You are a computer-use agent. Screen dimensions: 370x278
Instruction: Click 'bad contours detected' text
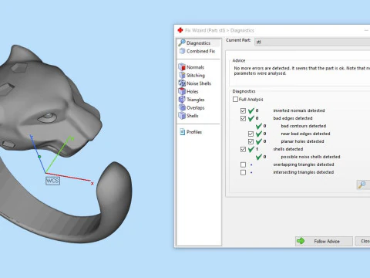coord(304,126)
